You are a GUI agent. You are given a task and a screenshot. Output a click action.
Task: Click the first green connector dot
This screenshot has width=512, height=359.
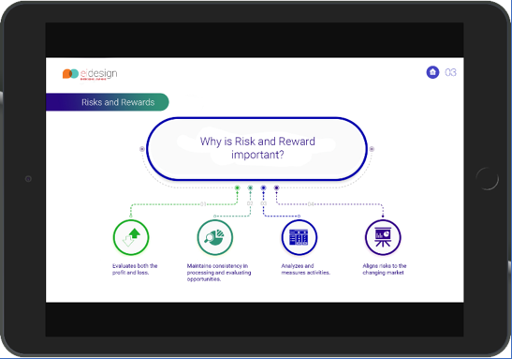click(238, 187)
